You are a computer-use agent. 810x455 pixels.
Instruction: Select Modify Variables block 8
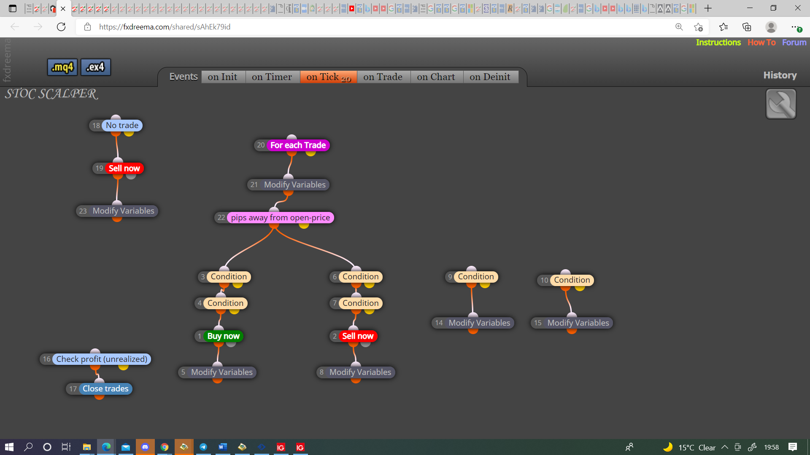pyautogui.click(x=356, y=372)
